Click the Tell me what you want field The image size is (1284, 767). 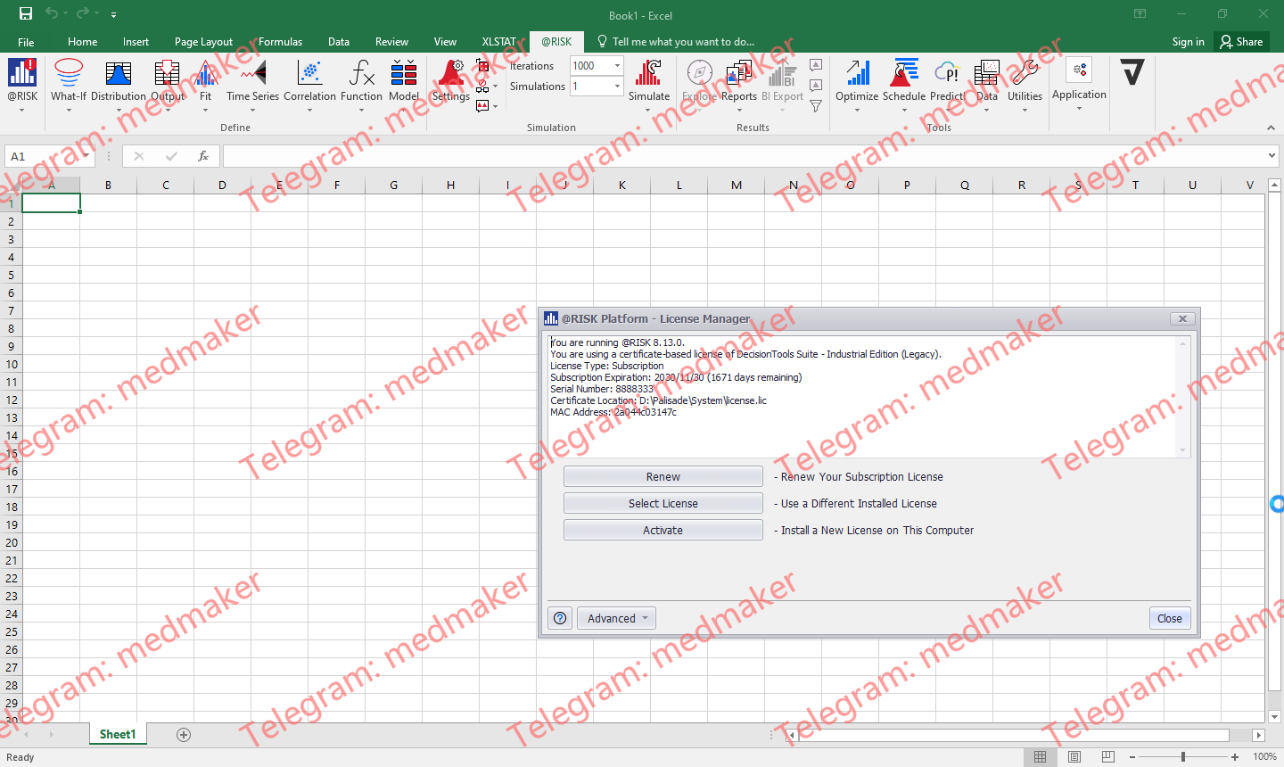click(683, 42)
